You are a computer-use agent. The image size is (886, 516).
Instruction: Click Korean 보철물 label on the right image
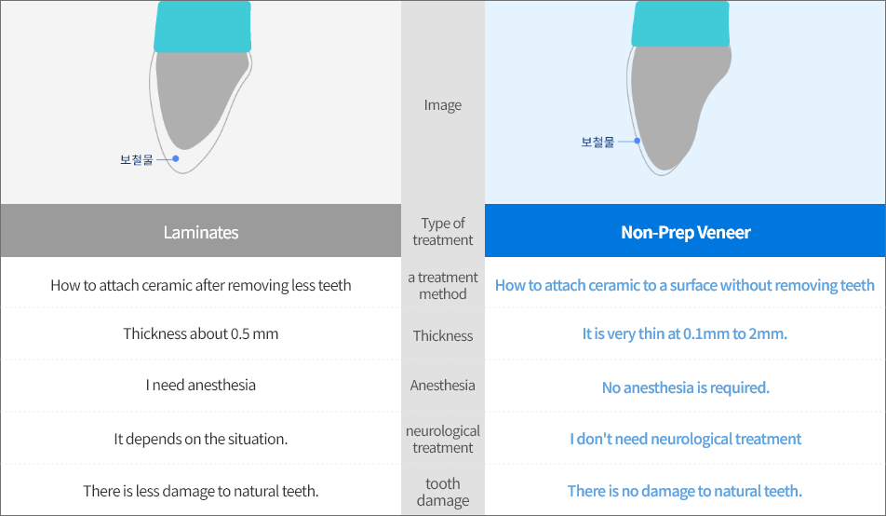pyautogui.click(x=597, y=142)
